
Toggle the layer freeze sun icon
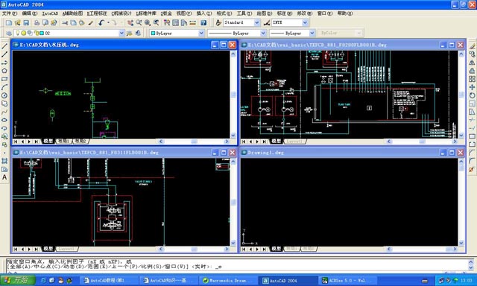[x=23, y=33]
